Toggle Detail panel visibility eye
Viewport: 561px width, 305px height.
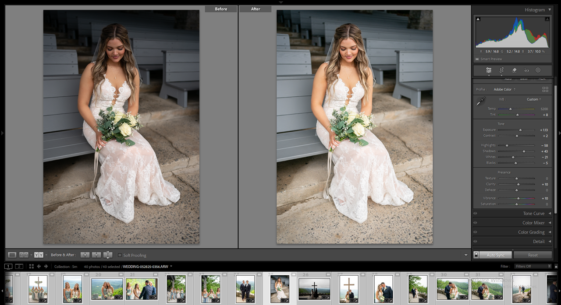475,242
